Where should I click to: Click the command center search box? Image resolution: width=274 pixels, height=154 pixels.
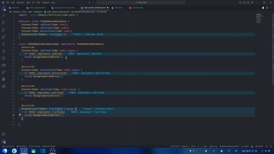pyautogui.click(x=141, y=3)
